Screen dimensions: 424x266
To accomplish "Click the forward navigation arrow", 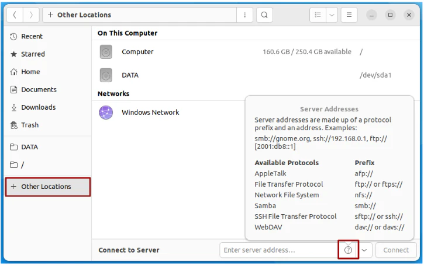I will (x=31, y=15).
